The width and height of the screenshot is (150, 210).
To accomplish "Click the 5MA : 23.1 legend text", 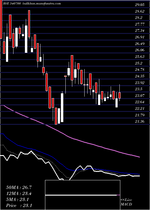I will pos(17,199).
